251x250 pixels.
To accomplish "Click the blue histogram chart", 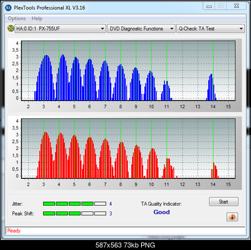I will pyautogui.click(x=128, y=70).
